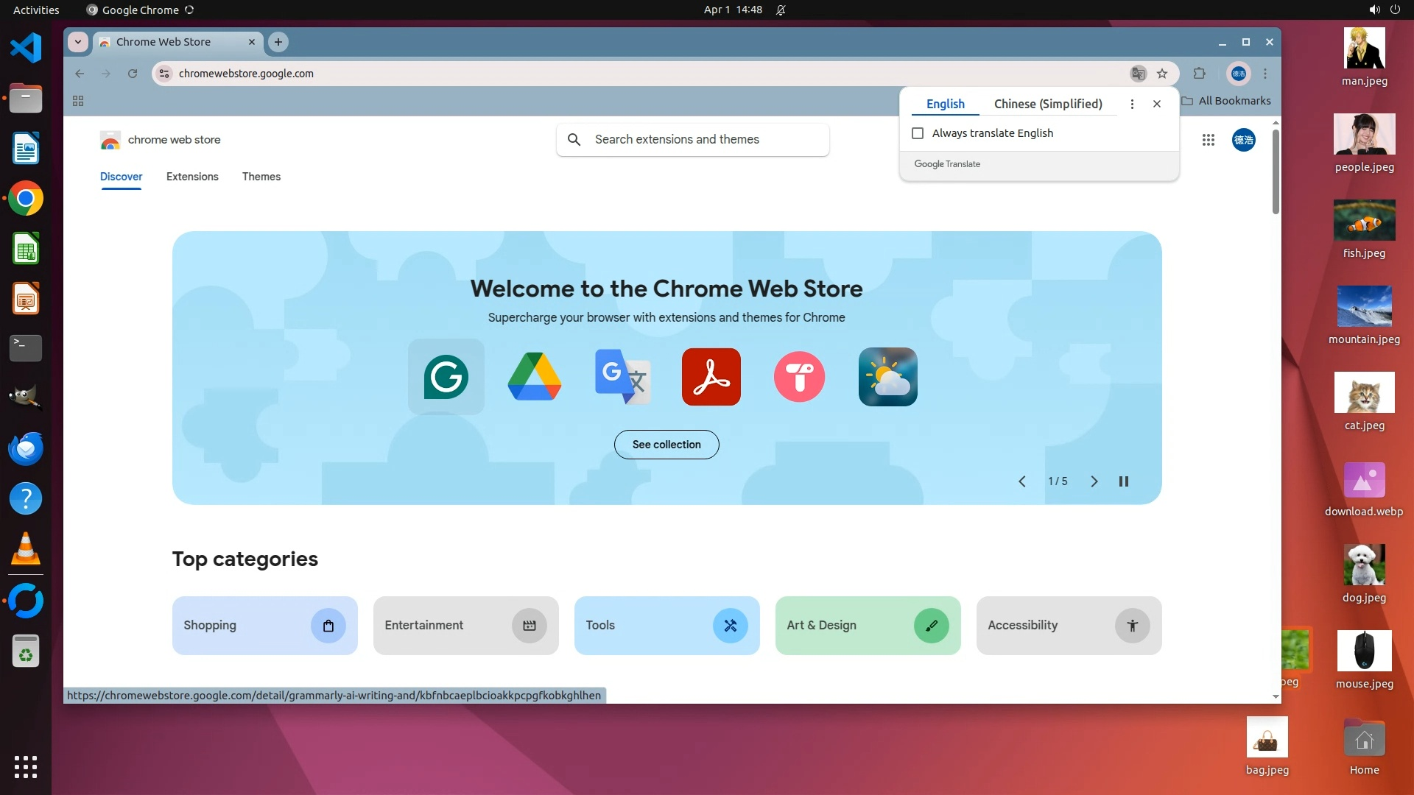Click the See collection button

click(666, 445)
